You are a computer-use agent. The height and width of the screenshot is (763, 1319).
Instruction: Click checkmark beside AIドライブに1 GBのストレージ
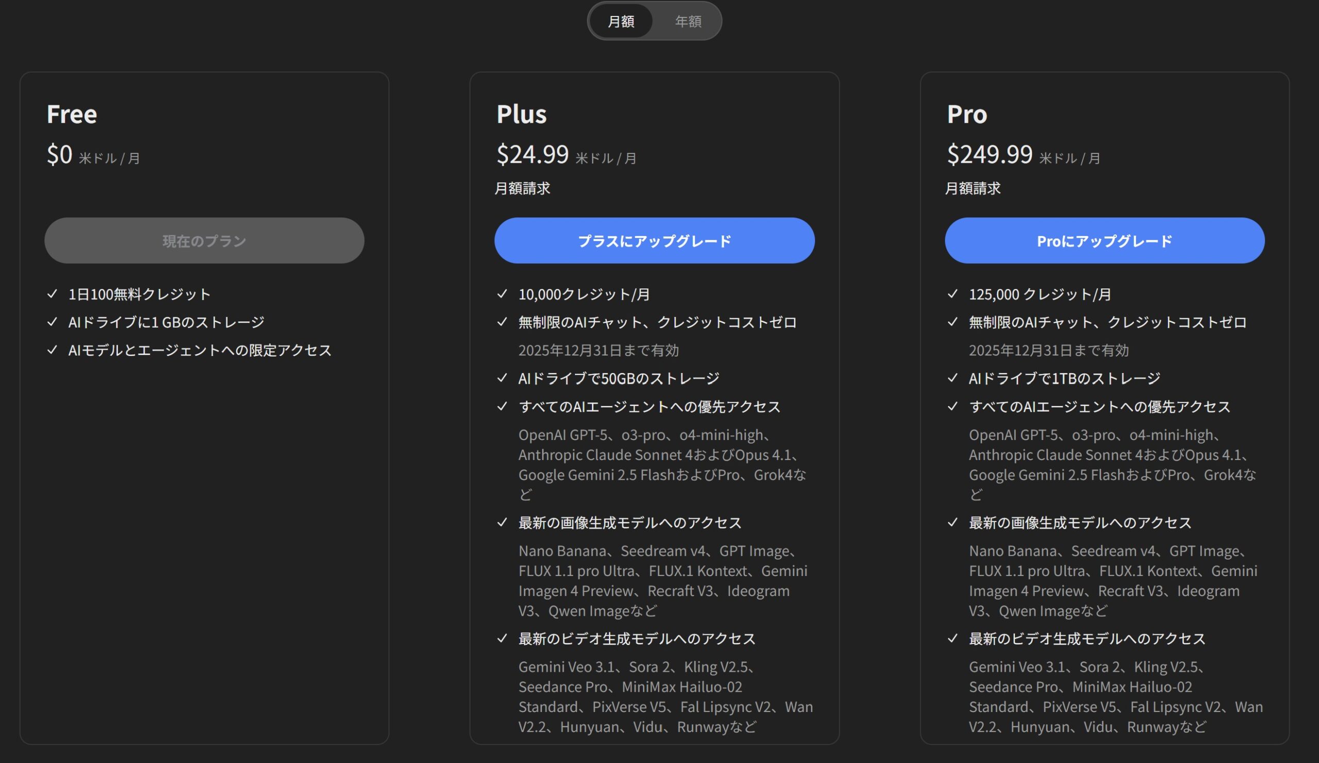(x=52, y=322)
